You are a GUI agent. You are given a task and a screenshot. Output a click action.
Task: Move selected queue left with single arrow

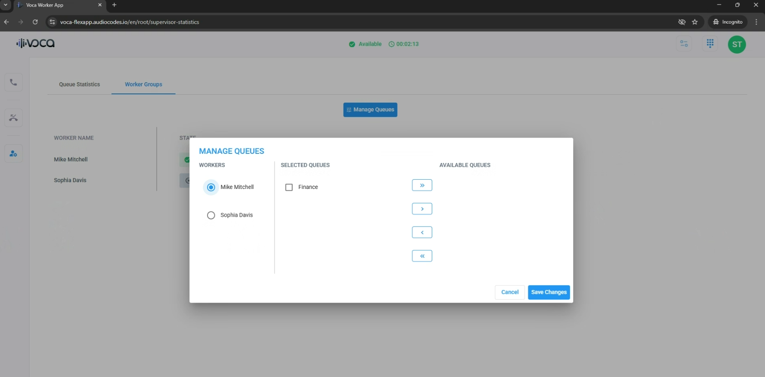(422, 232)
